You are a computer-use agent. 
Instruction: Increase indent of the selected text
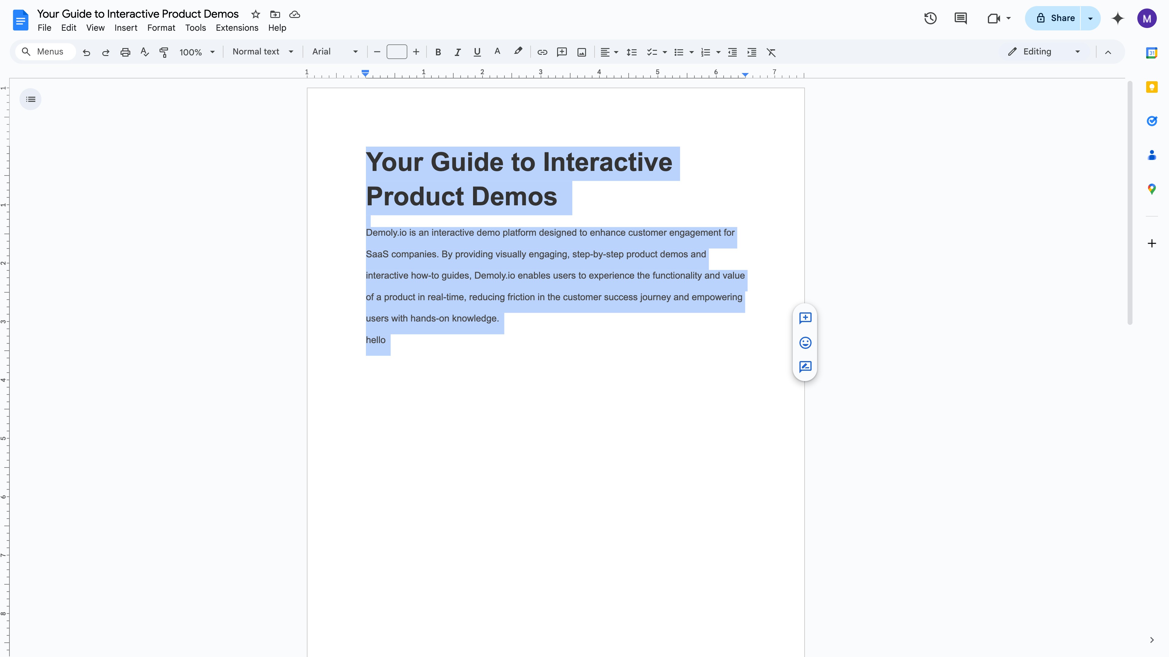pyautogui.click(x=752, y=53)
